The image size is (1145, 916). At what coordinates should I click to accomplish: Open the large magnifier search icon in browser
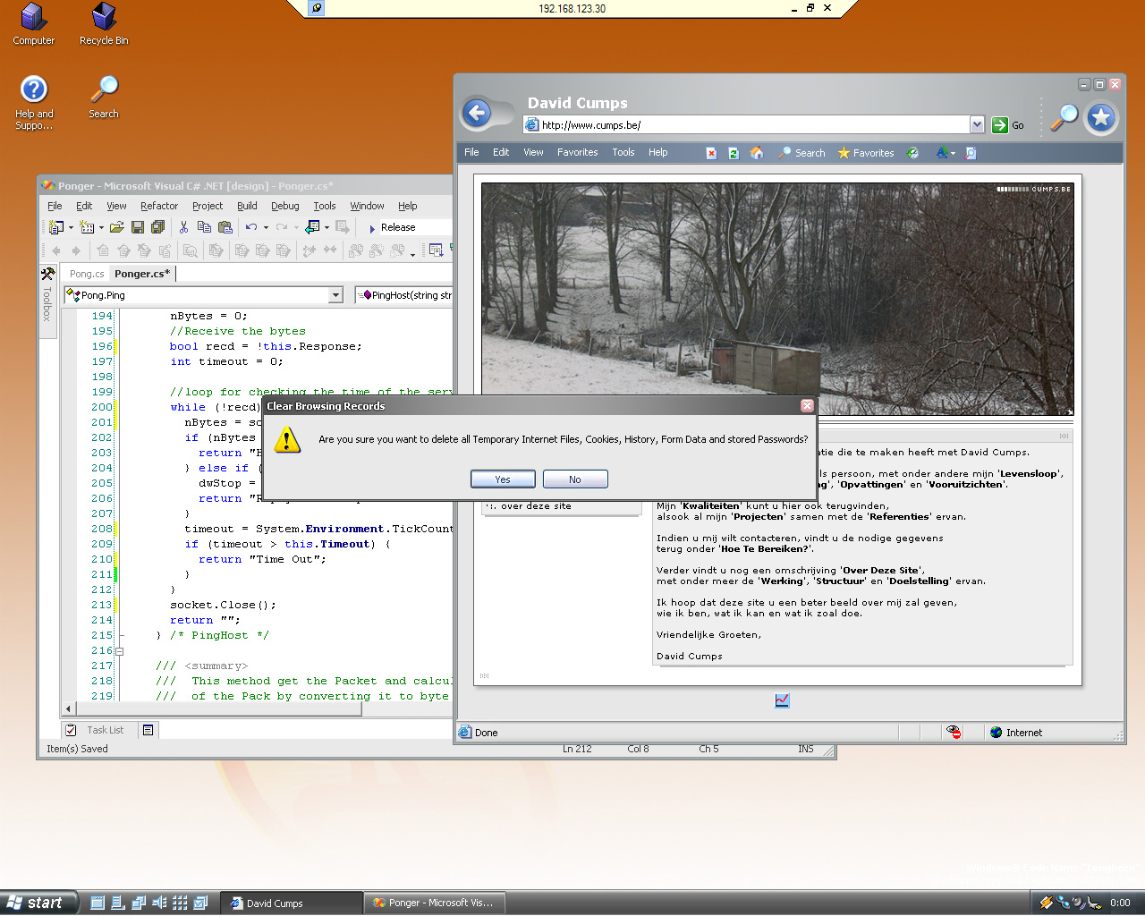(x=1064, y=116)
